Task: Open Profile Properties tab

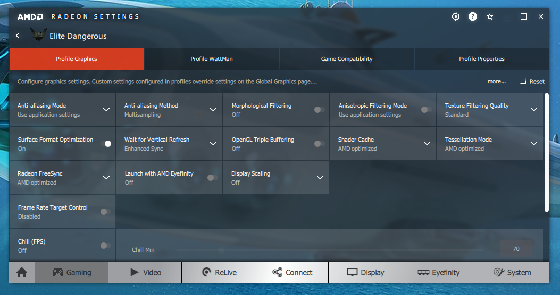Action: (481, 59)
